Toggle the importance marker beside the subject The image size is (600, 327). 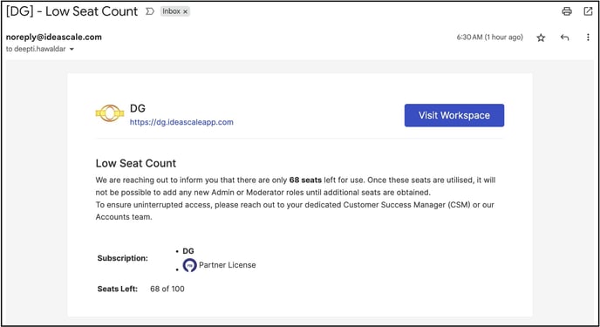point(150,11)
